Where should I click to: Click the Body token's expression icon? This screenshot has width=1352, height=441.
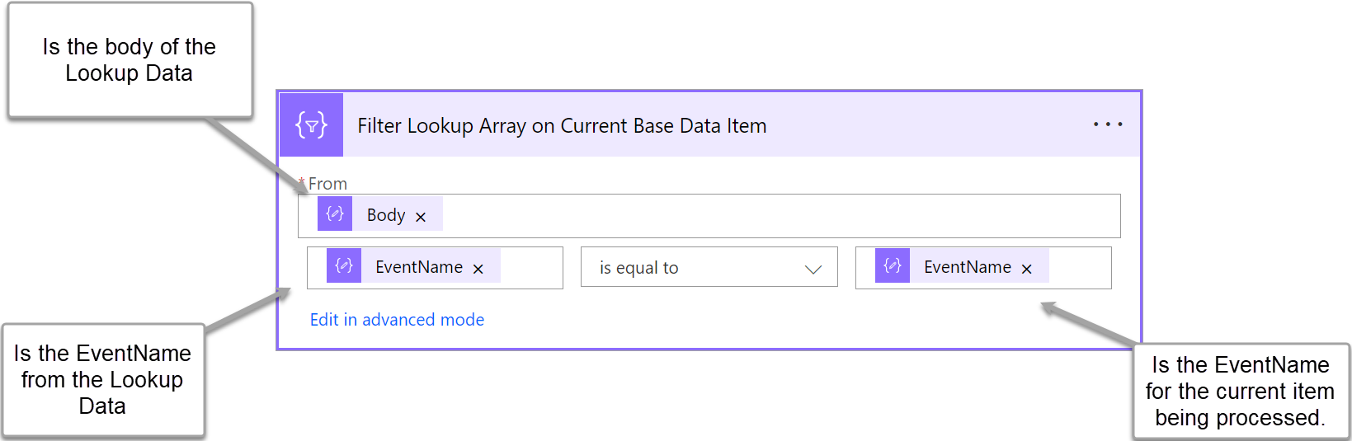[335, 214]
